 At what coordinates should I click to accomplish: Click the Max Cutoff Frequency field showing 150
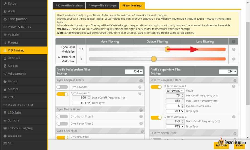pyautogui.click(x=175, y=101)
